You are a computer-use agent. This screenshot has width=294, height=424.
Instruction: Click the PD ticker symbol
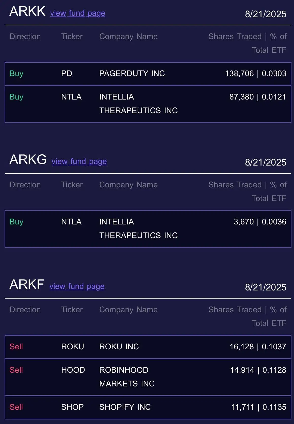point(67,73)
